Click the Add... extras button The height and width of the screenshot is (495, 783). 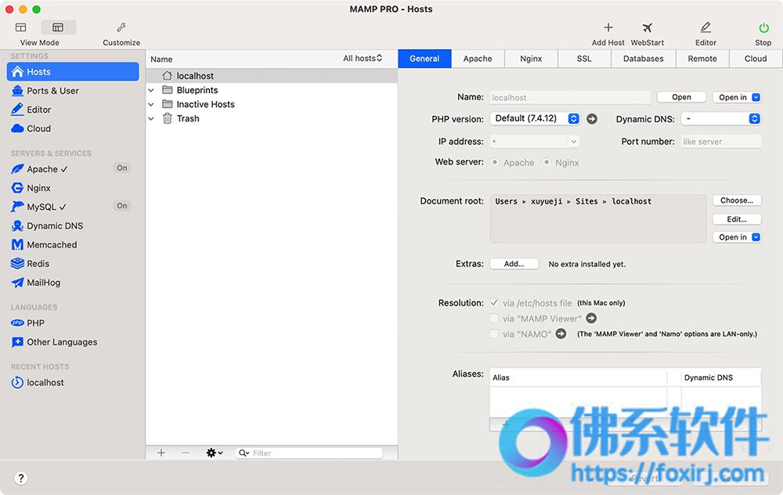514,264
